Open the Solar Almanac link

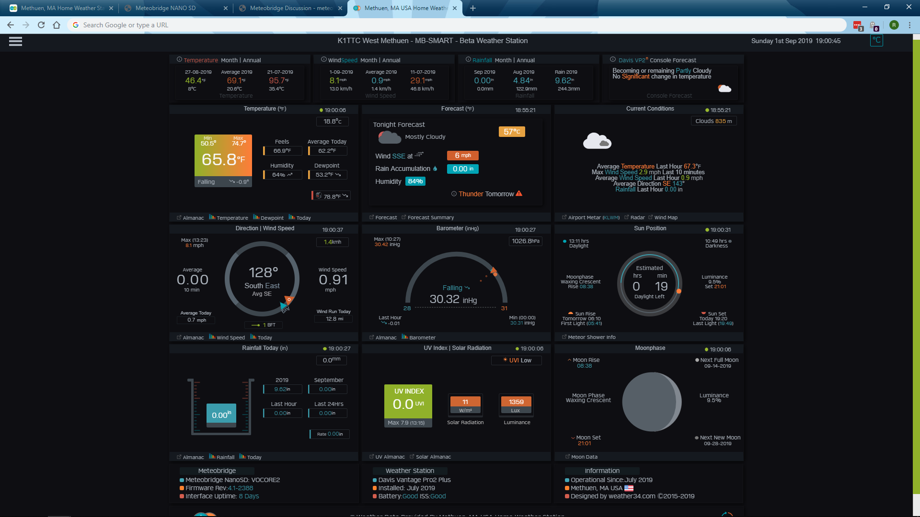(433, 457)
